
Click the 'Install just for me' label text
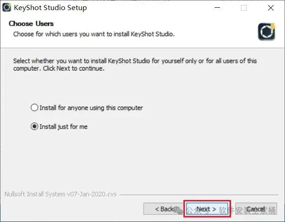pos(63,127)
